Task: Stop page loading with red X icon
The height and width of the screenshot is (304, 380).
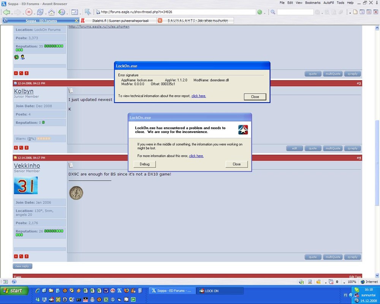Action: tap(28, 12)
